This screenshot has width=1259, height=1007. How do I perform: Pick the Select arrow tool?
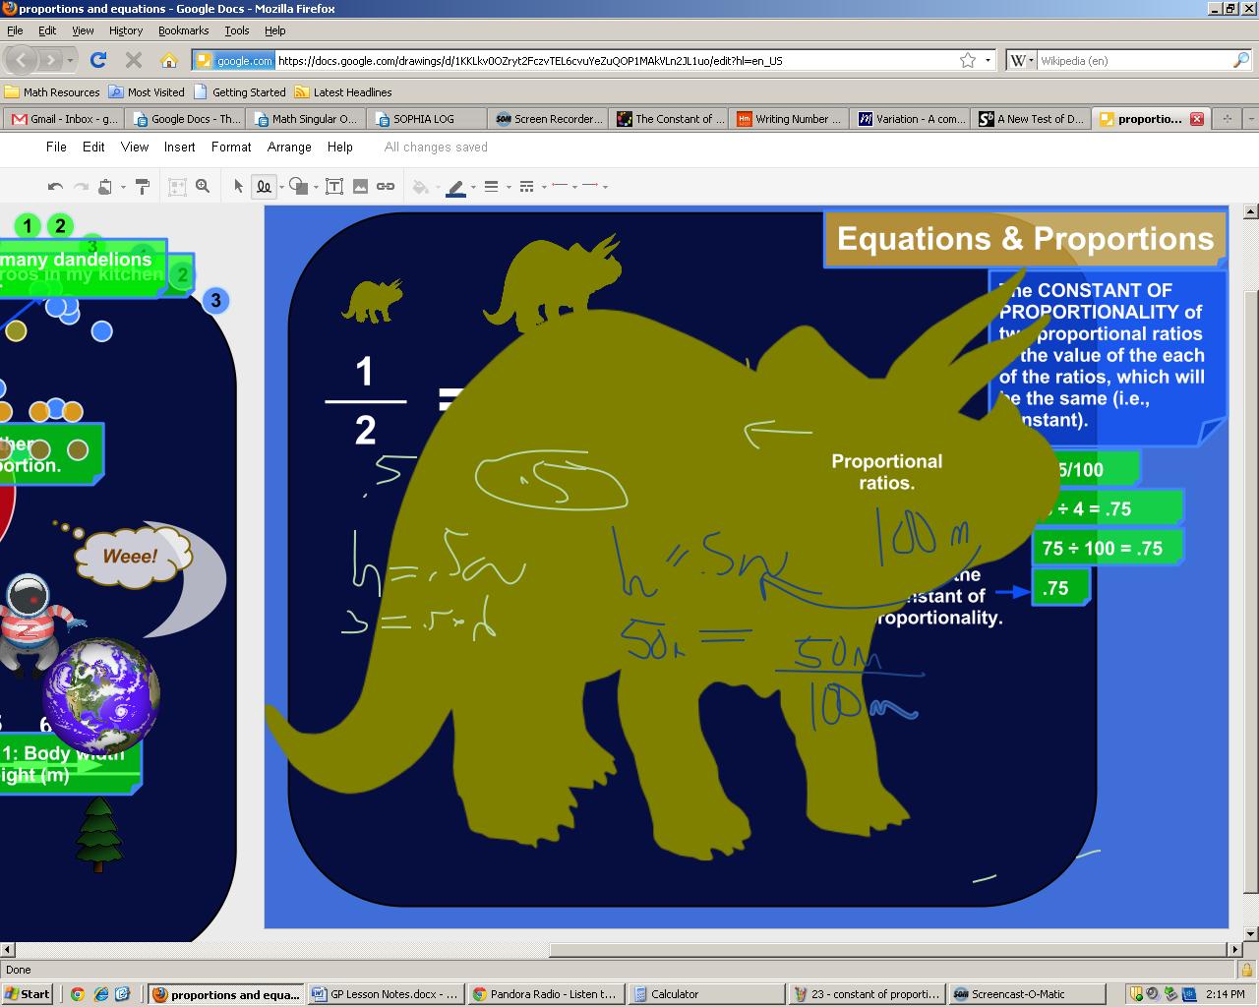click(238, 185)
